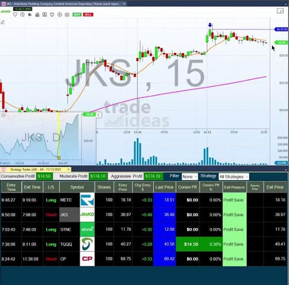Sort by Exit Reason column header

[x=234, y=187]
